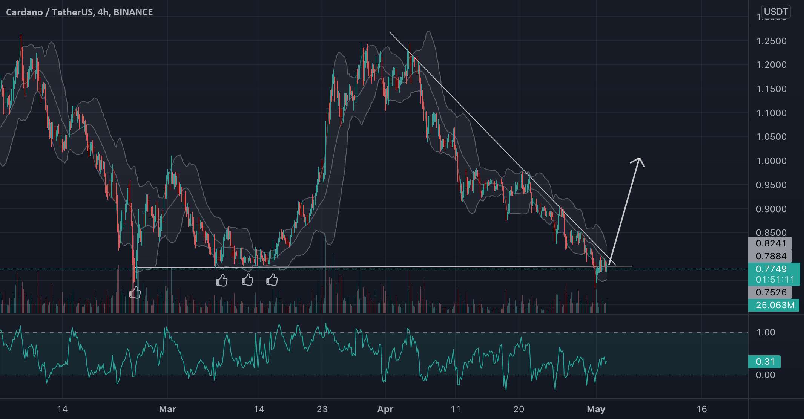The image size is (804, 419).
Task: Click the middle of three adjacent thumbs-up icons
Action: tap(247, 280)
